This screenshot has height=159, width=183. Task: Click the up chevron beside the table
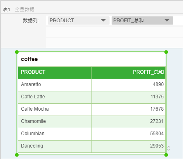tap(169, 147)
